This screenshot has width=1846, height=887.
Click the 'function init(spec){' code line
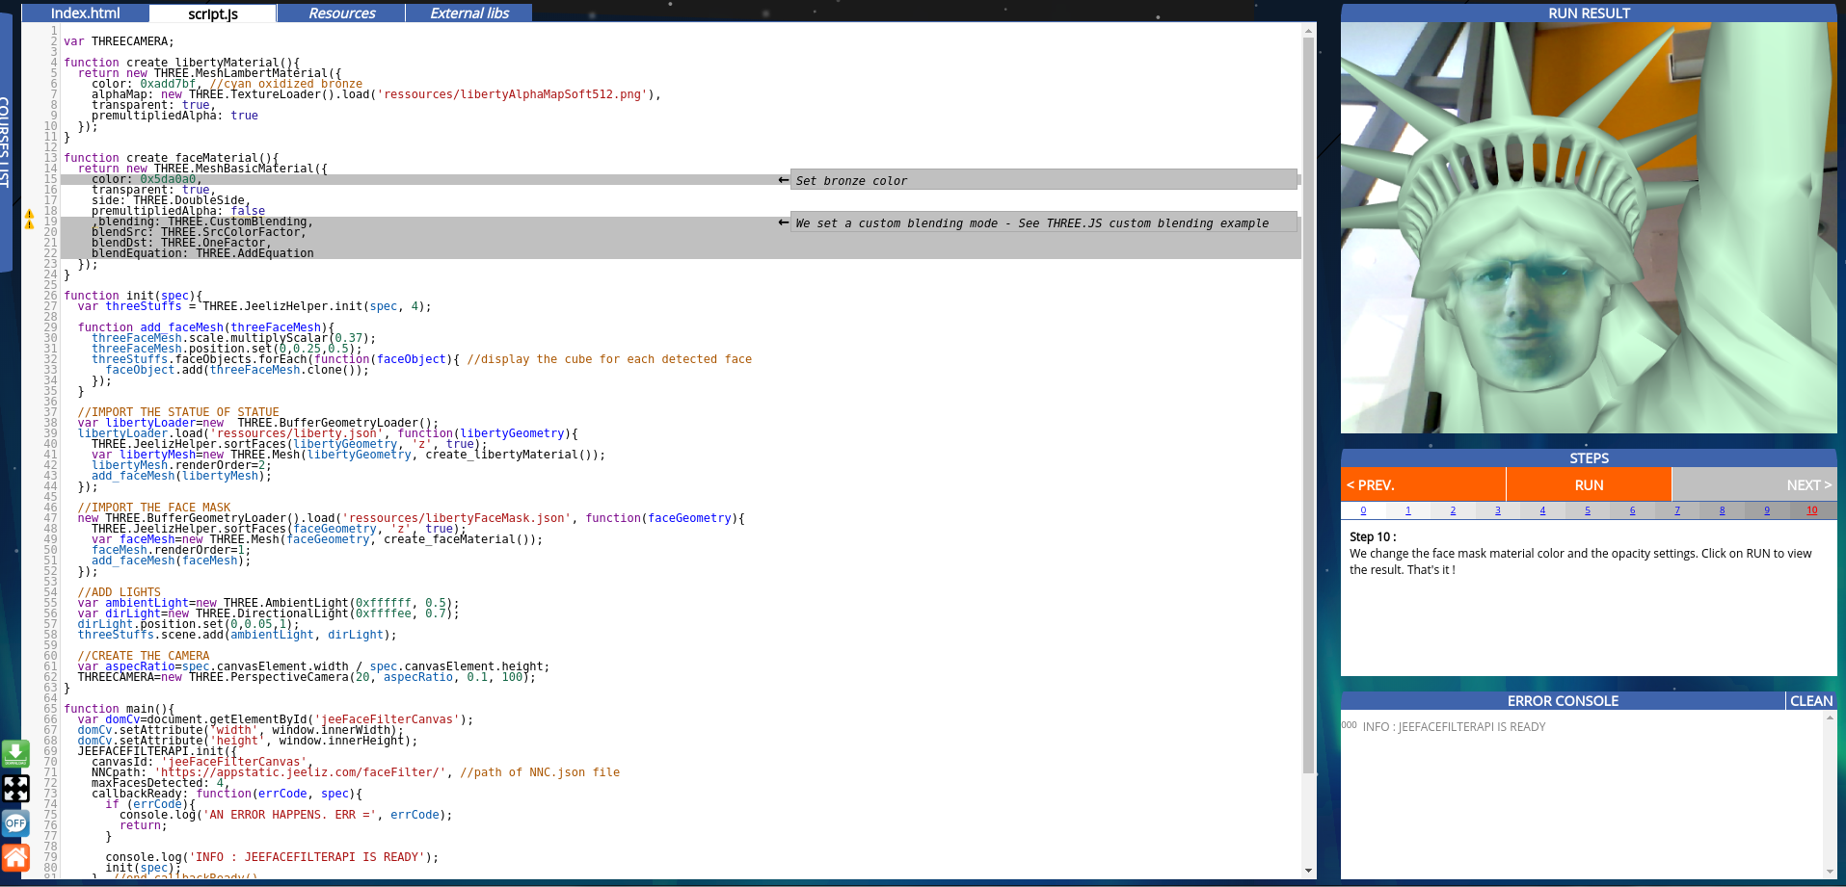(133, 296)
